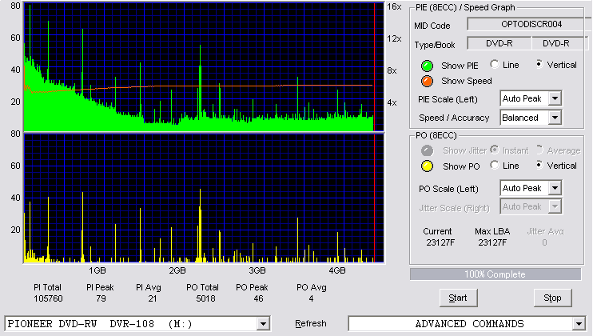This screenshot has height=336, width=593.
Task: Click the first DVD-R Type field
Action: tap(499, 43)
